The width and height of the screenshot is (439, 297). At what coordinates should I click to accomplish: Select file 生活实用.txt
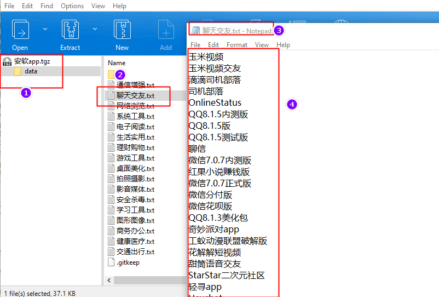pyautogui.click(x=135, y=137)
